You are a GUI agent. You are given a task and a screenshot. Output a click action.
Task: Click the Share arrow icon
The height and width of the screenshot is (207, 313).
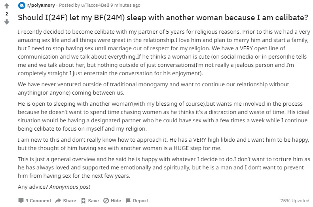(58, 200)
